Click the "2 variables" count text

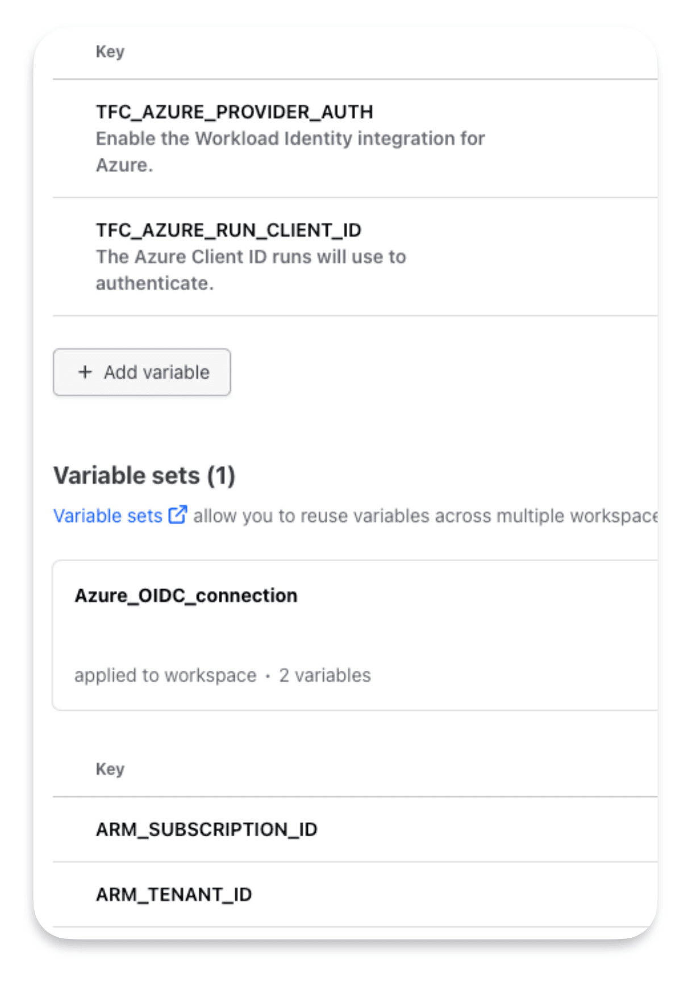(325, 675)
